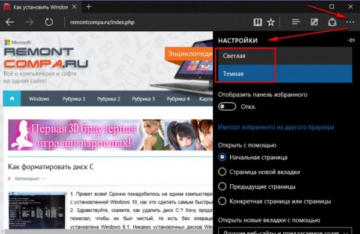Open the Hub lines icon
Viewport: 360px width, 234px height.
coord(296,22)
